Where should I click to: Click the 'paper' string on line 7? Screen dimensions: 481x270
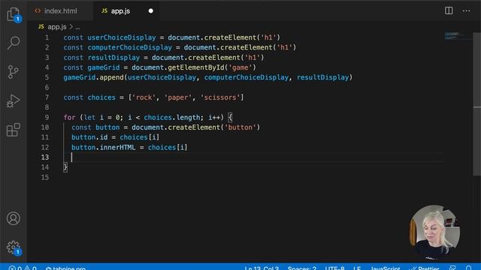pyautogui.click(x=177, y=97)
